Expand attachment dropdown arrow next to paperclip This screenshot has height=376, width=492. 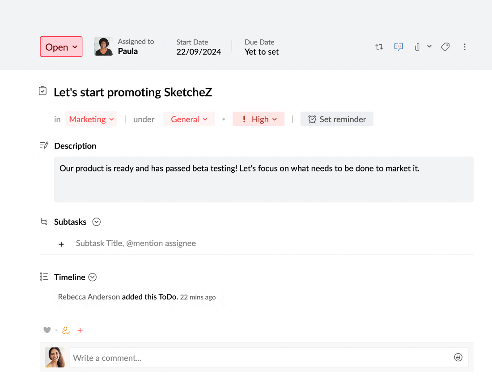429,47
